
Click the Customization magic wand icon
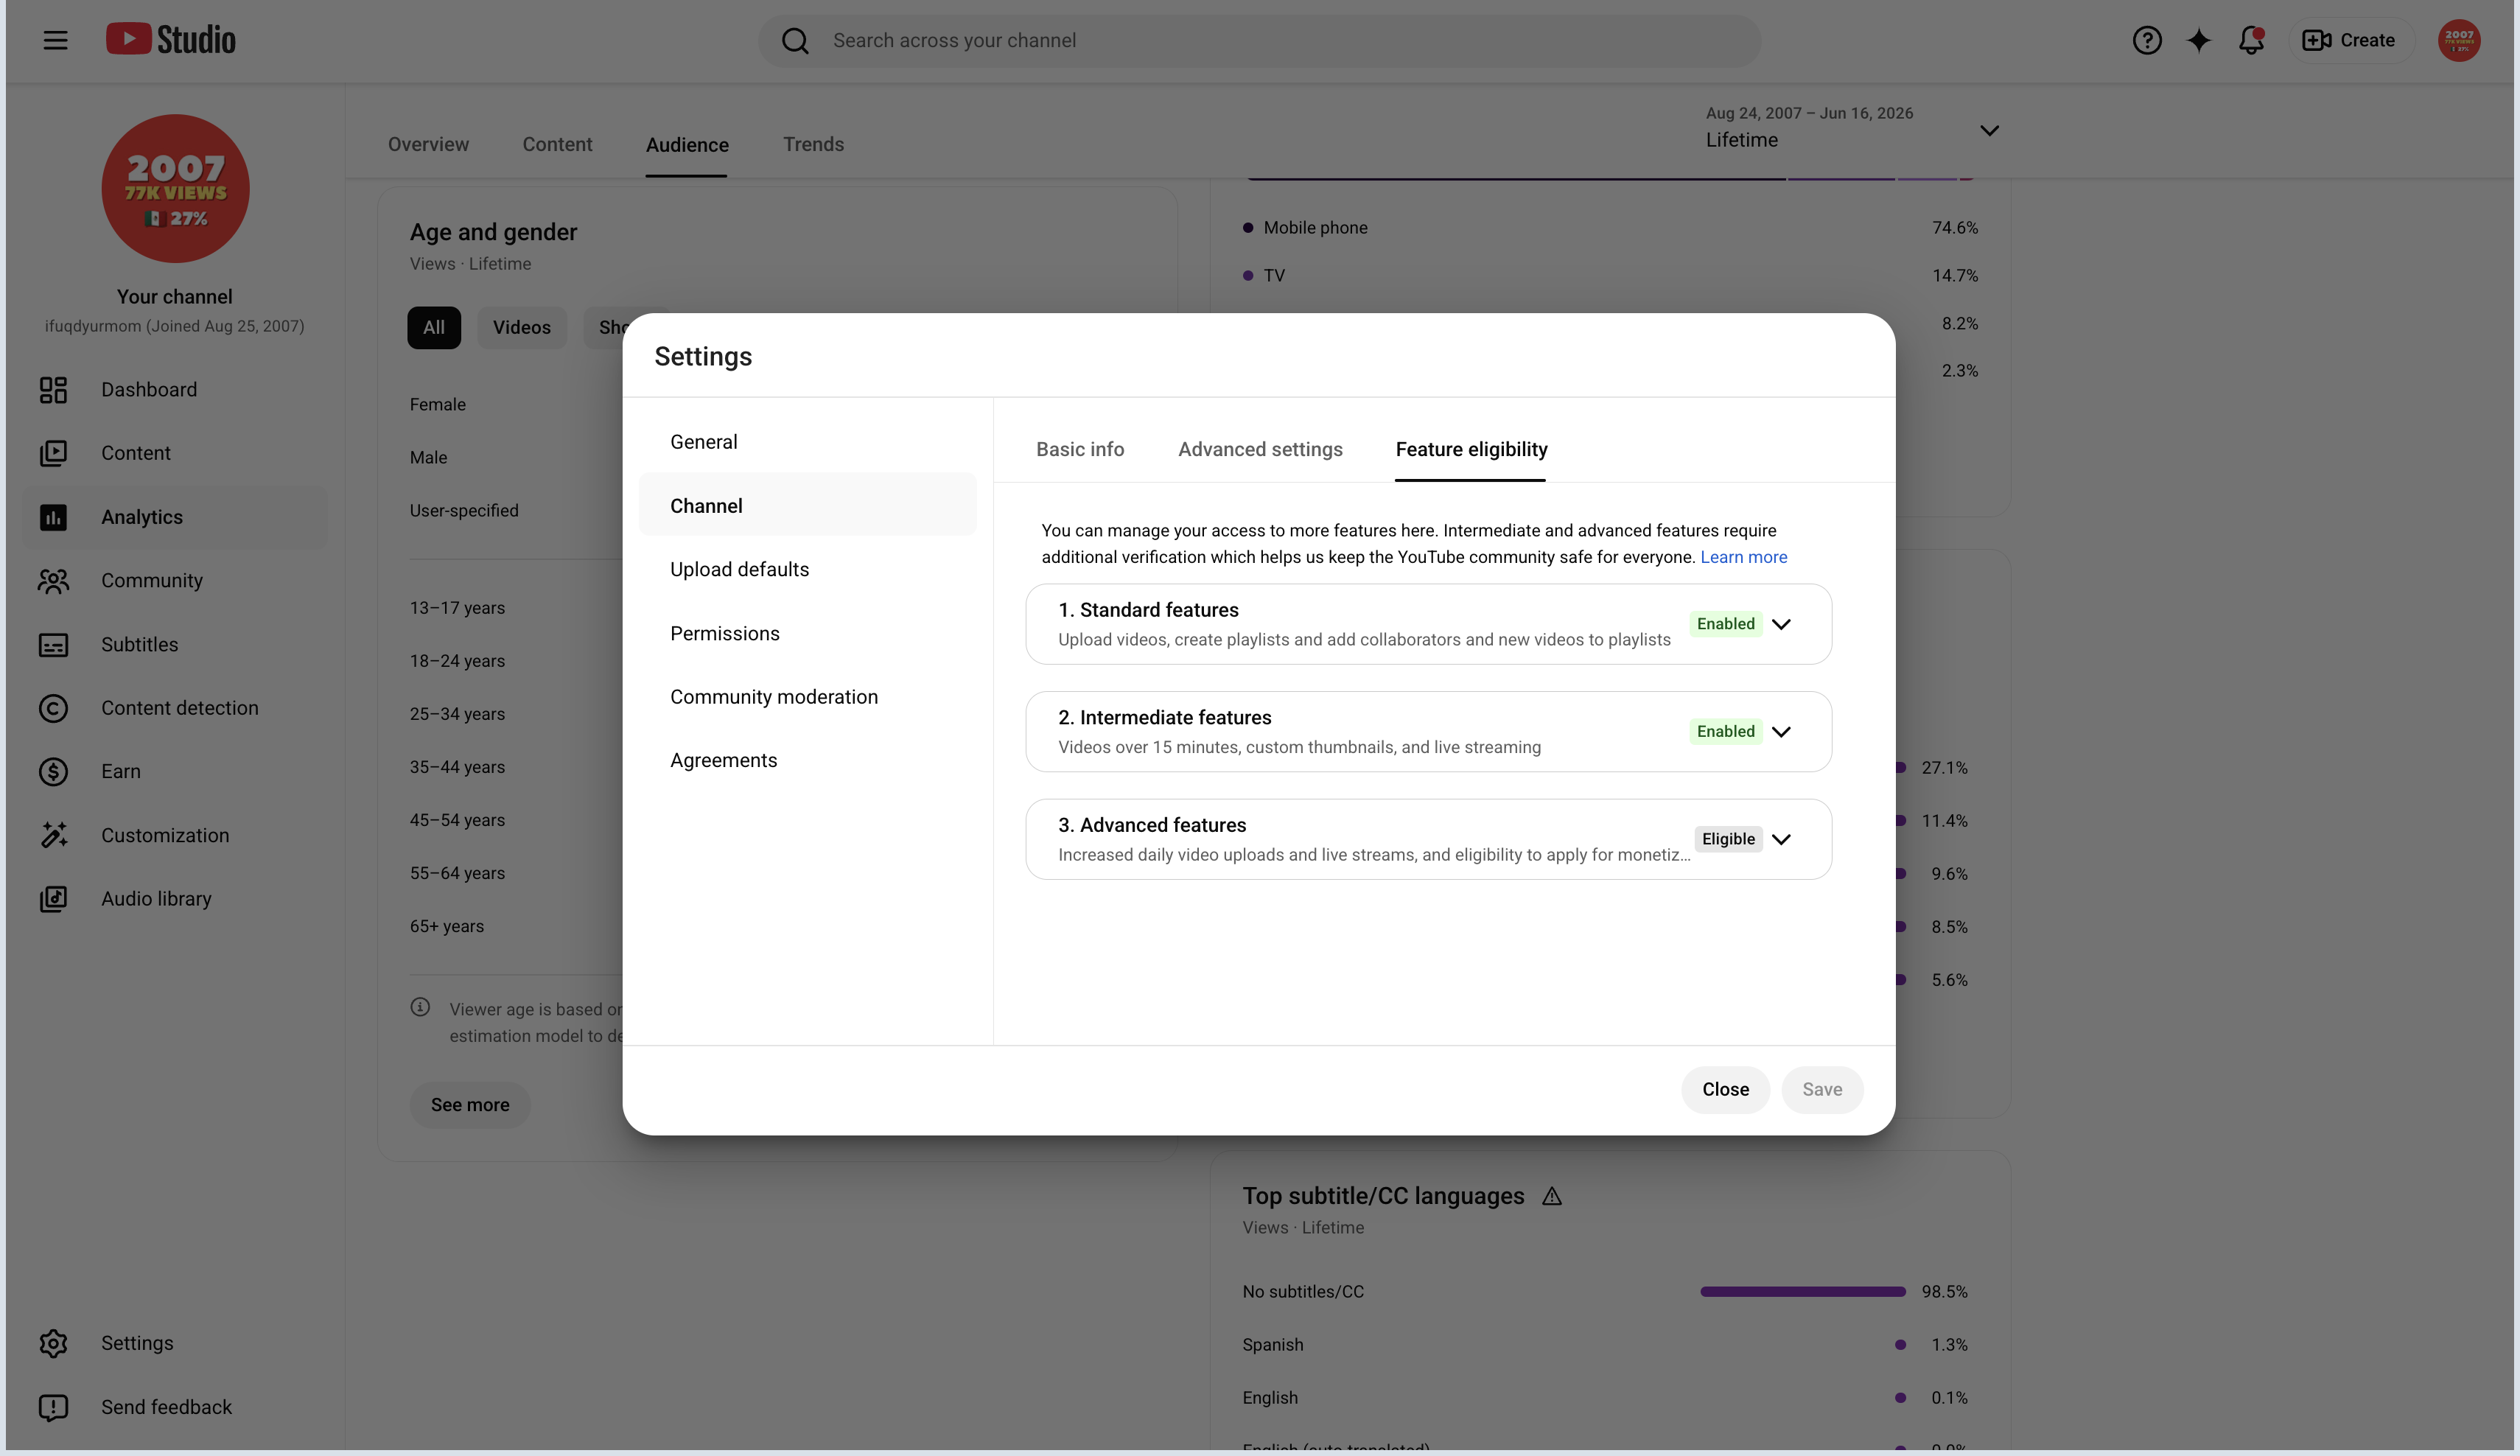53,835
